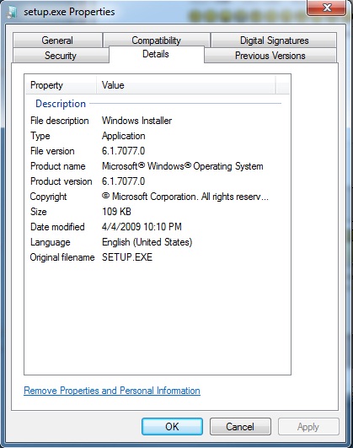Click the Apply button
Viewport: 353px width, 448px height.
[x=308, y=427]
